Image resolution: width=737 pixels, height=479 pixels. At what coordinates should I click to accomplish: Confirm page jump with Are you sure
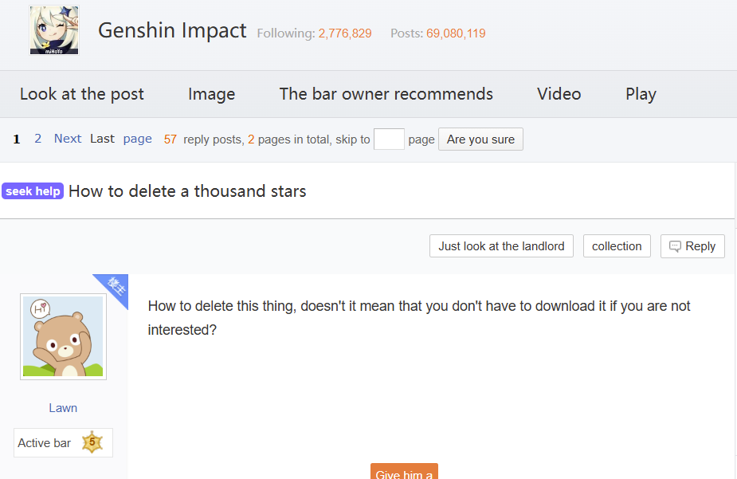480,139
